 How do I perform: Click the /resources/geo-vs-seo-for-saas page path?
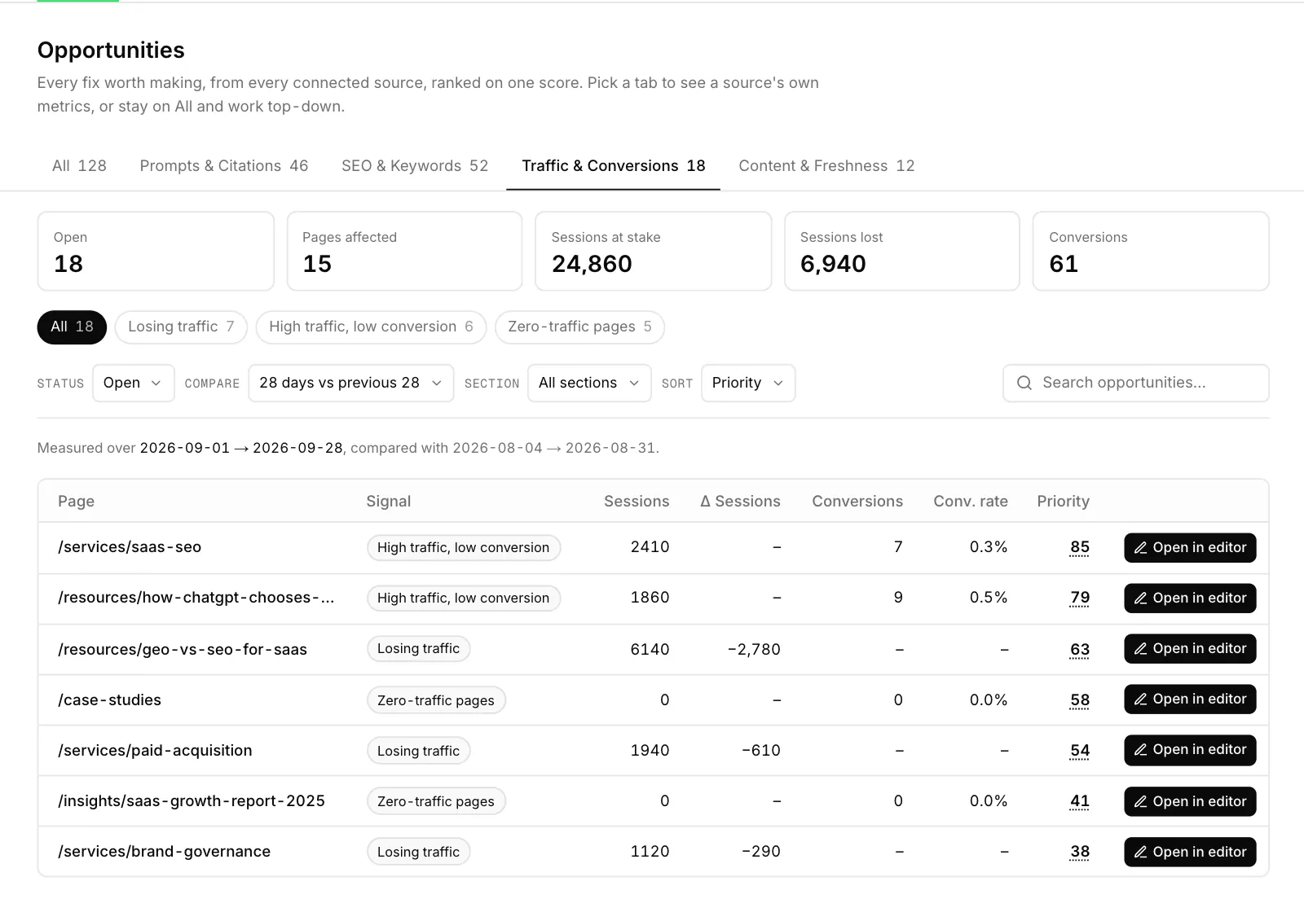[183, 650]
